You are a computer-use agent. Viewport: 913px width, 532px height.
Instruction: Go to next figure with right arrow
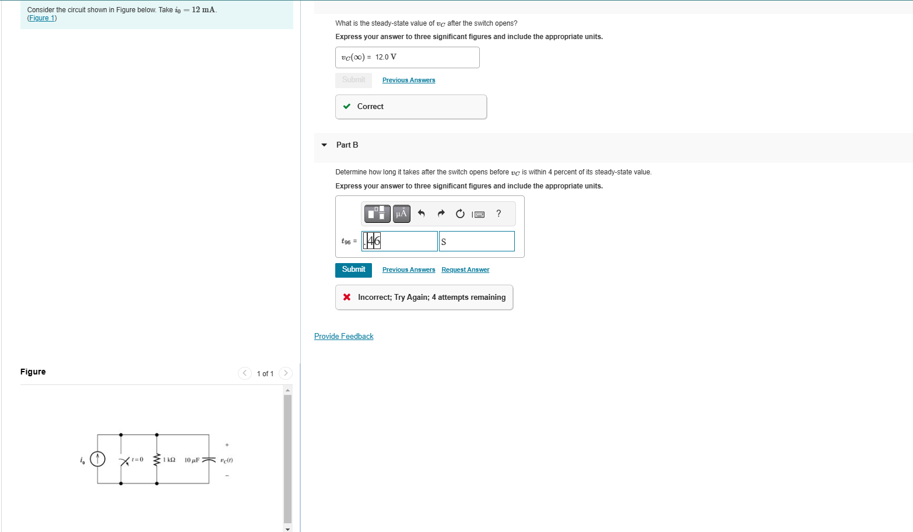click(x=286, y=373)
